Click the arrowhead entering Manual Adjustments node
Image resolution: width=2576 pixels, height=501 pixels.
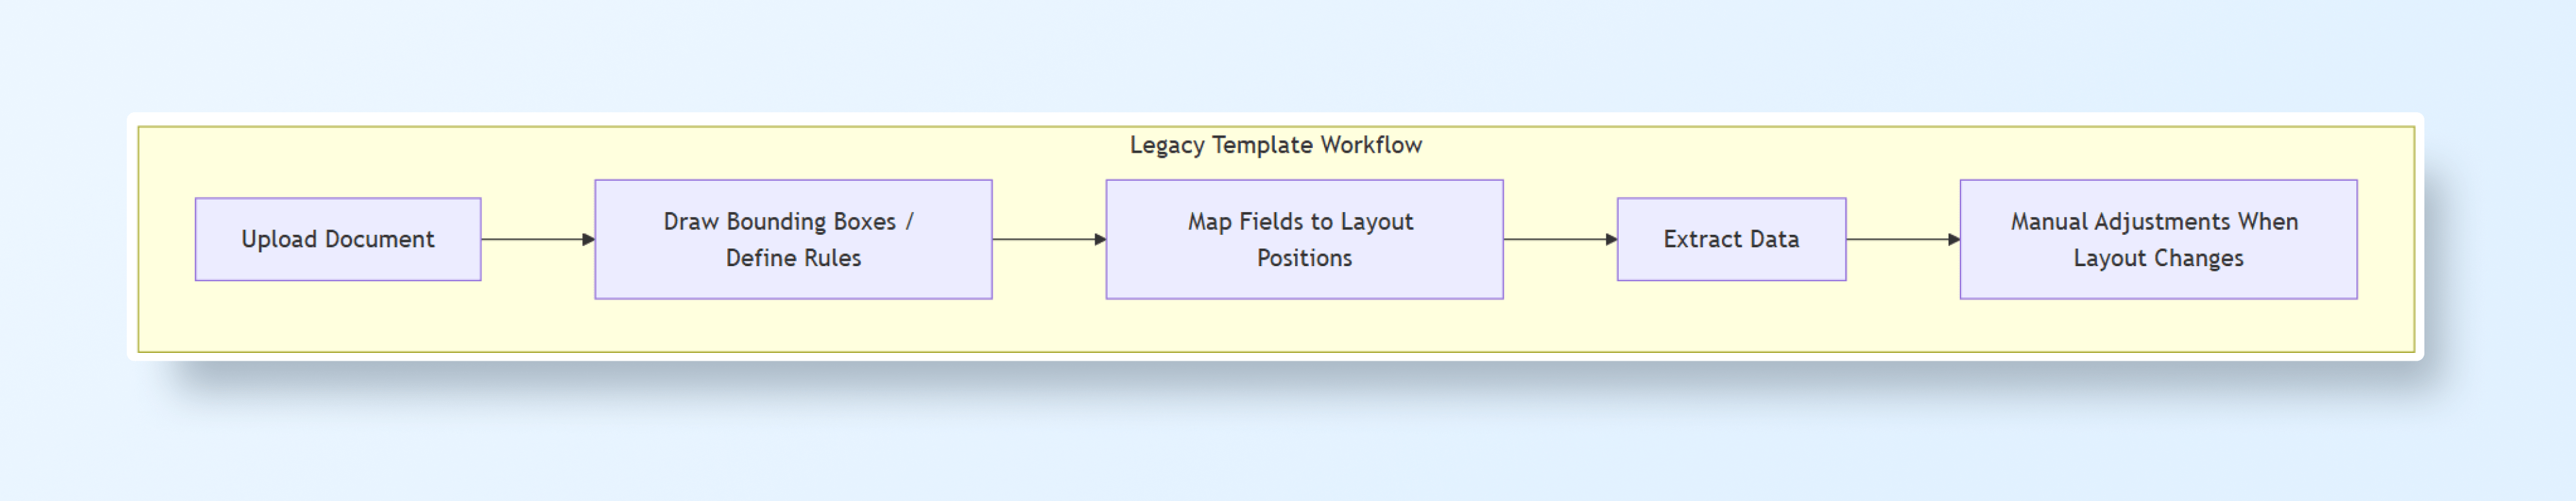1954,239
